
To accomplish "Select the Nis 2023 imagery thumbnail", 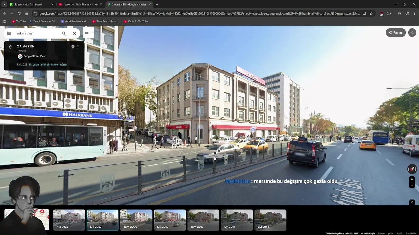I will coord(69,220).
